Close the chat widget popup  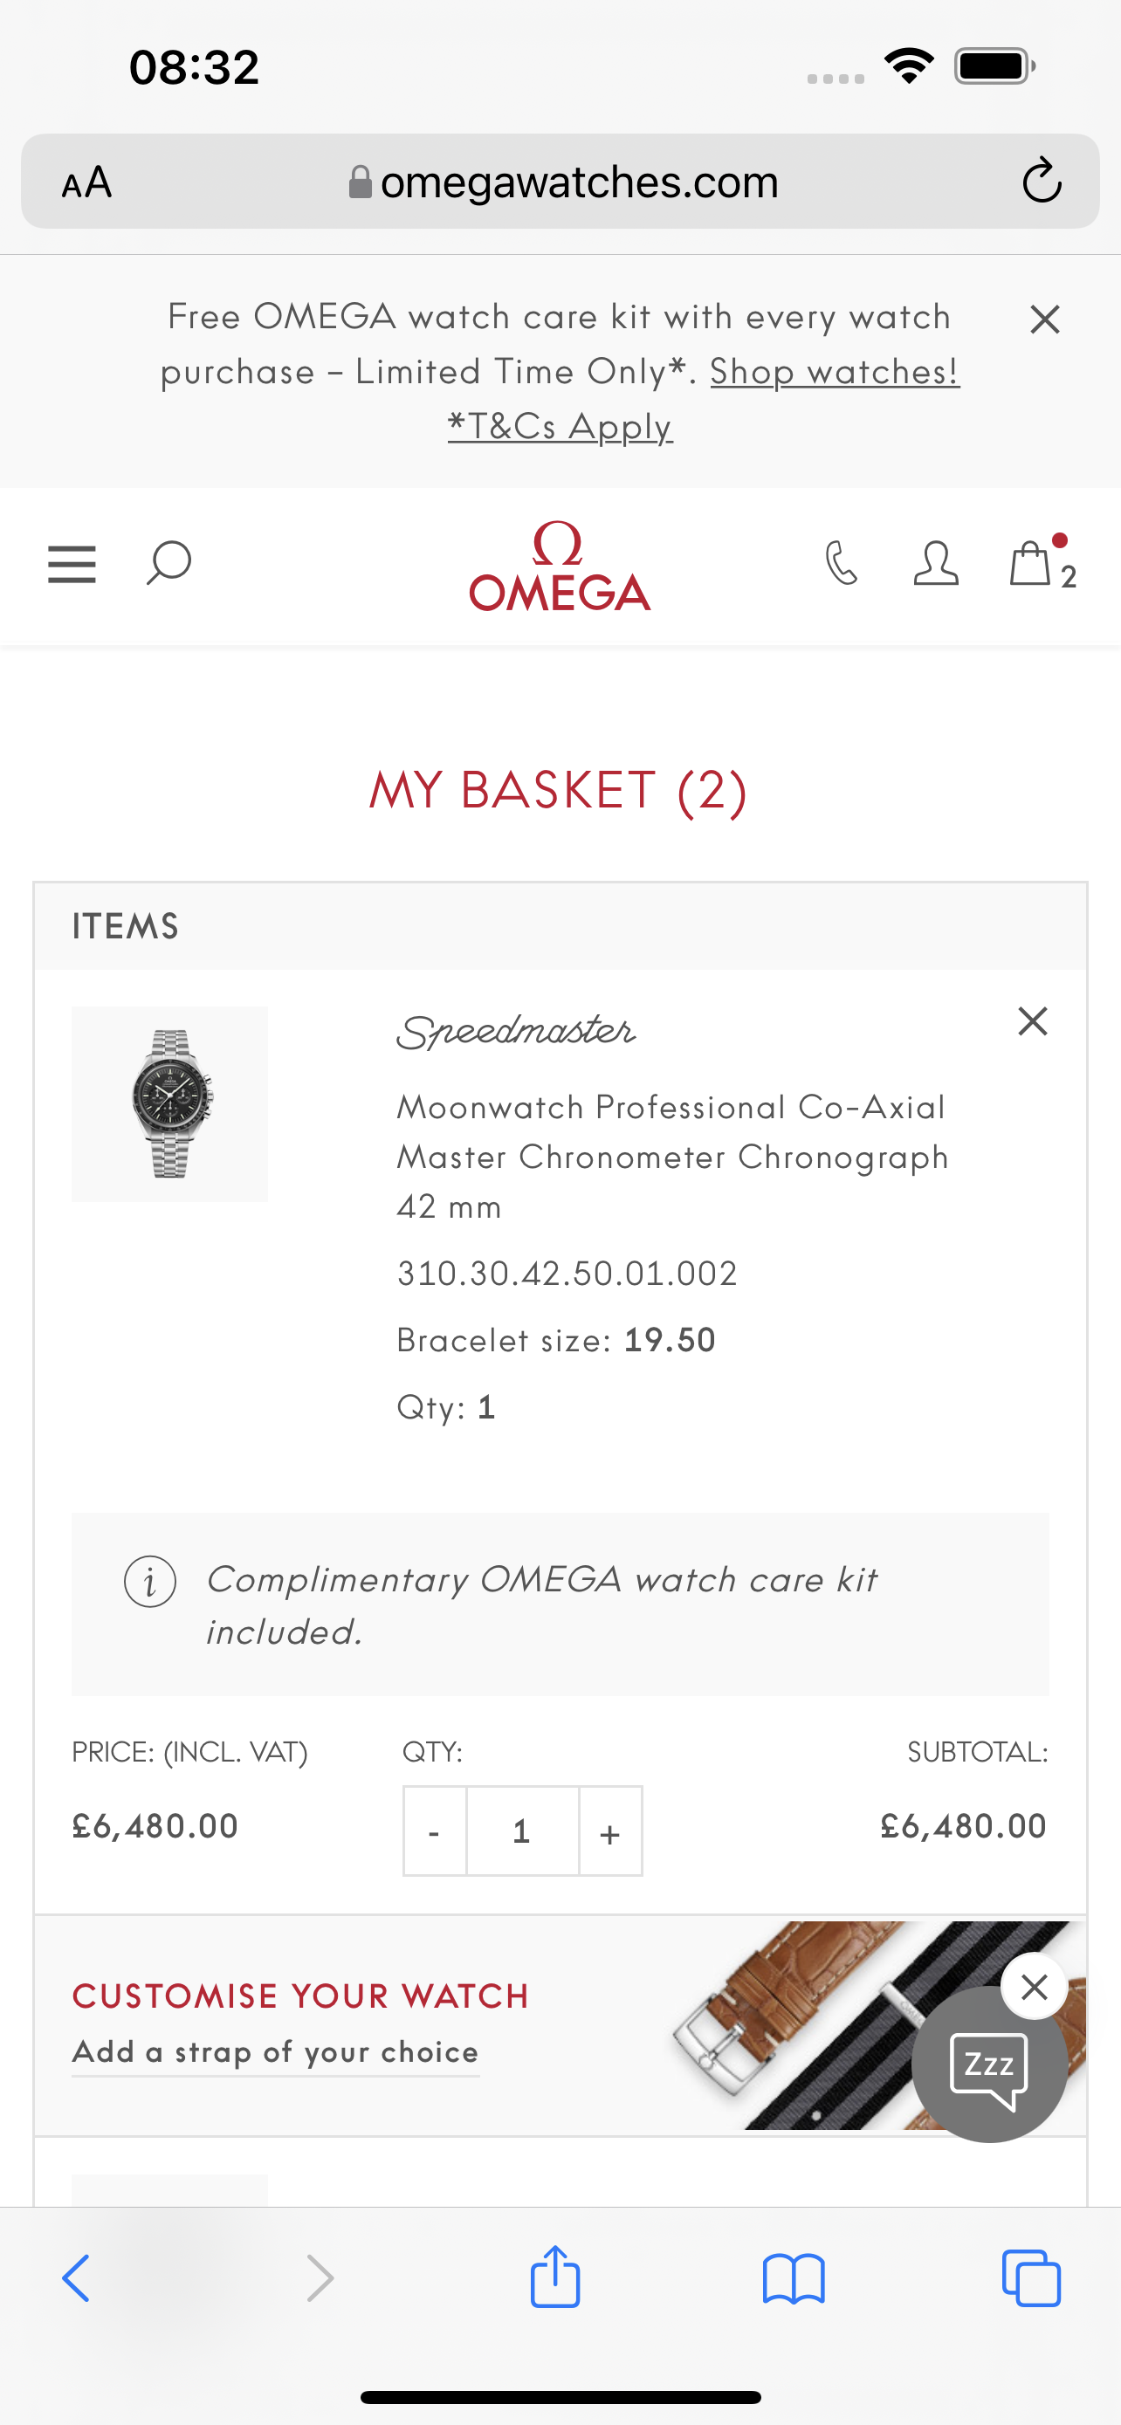click(x=1035, y=1986)
